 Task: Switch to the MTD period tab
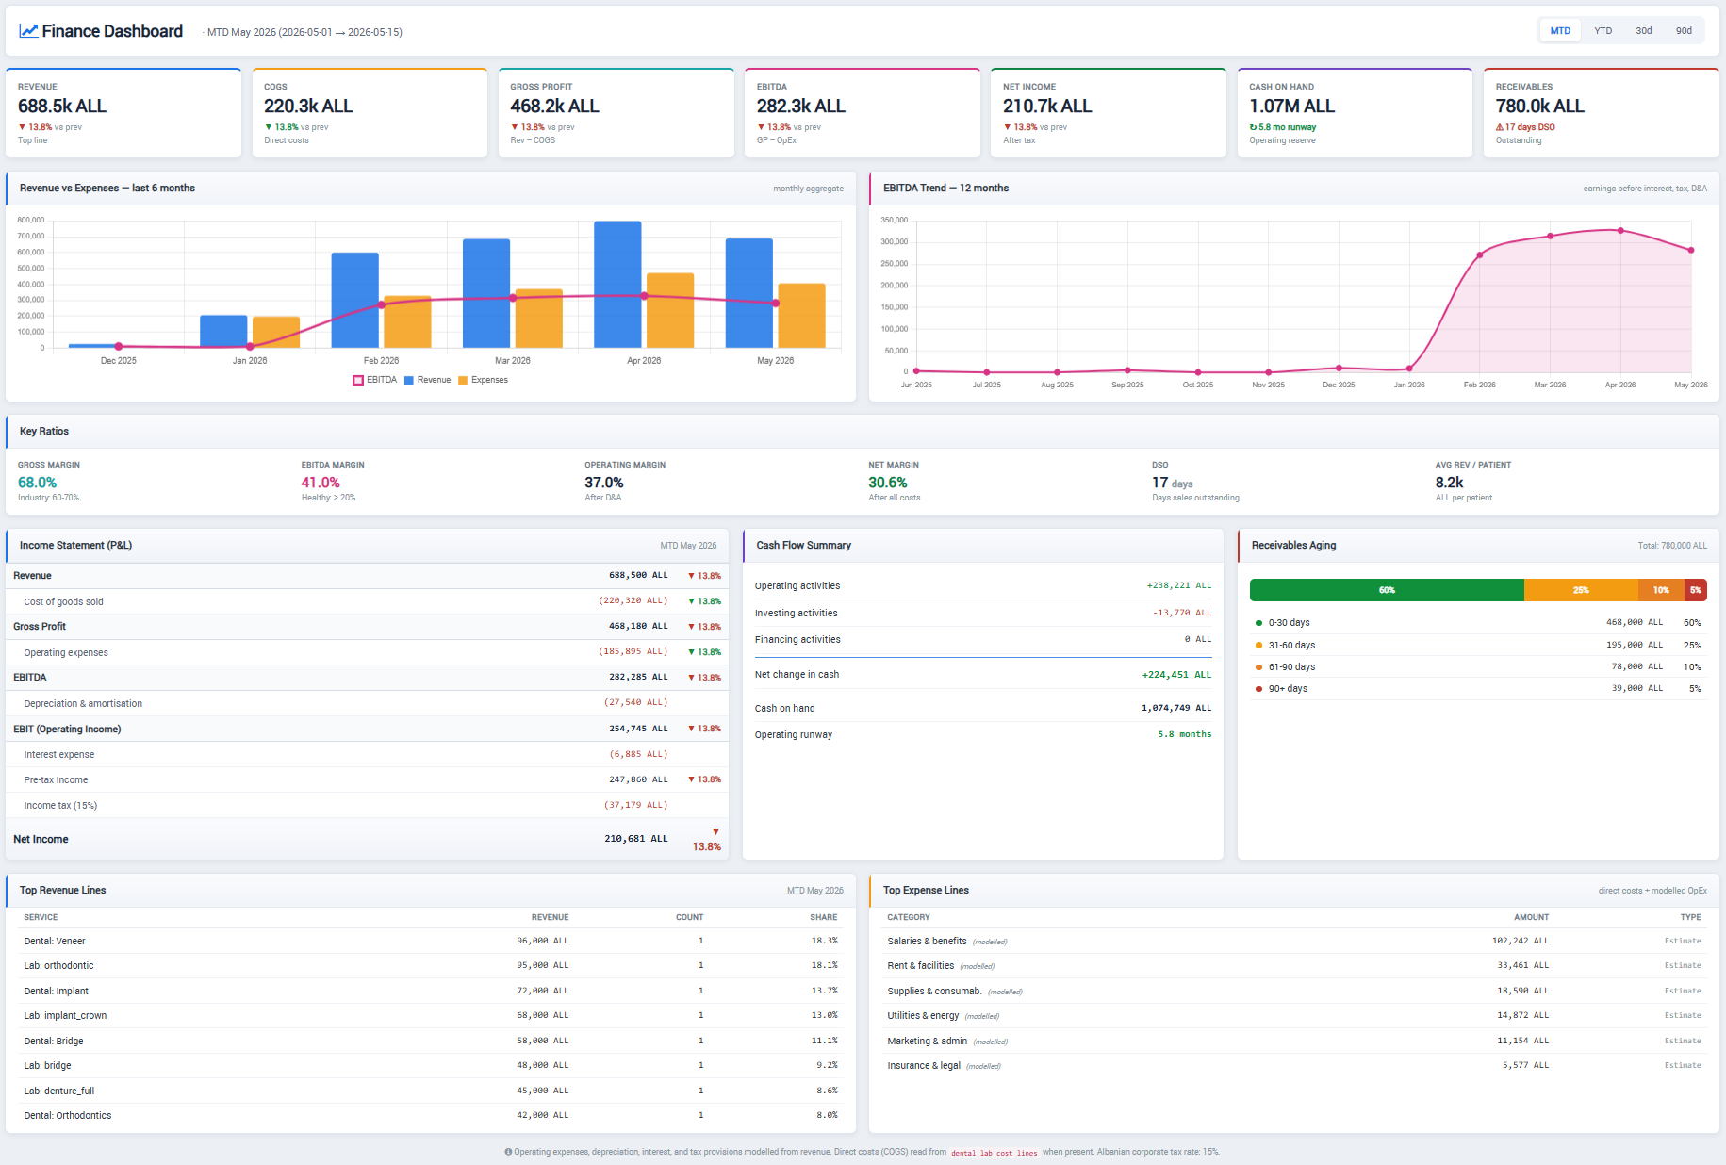tap(1560, 31)
